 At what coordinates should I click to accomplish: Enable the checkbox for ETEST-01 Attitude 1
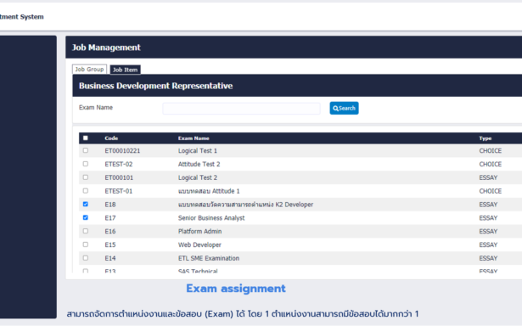pos(86,191)
